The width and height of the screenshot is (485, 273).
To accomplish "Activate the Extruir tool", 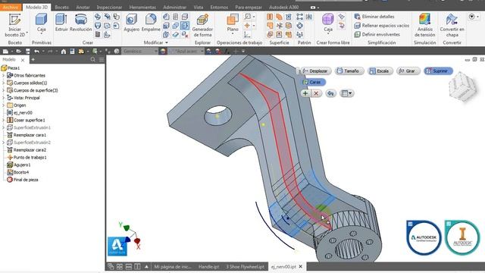I will (61, 23).
